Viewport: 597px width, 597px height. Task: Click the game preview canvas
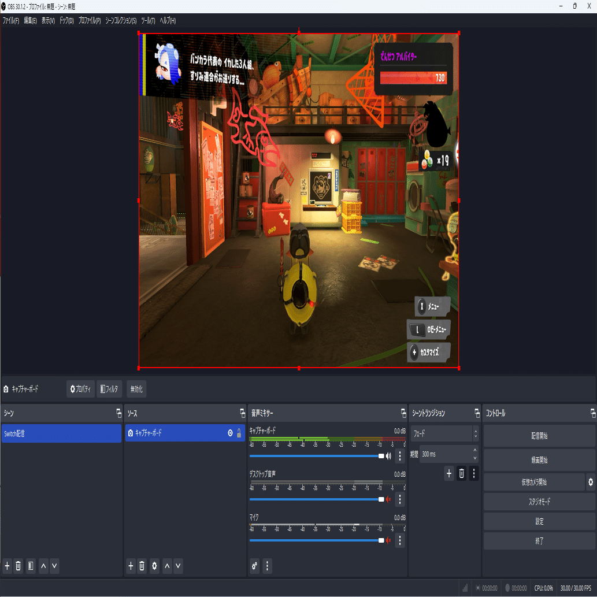point(299,201)
